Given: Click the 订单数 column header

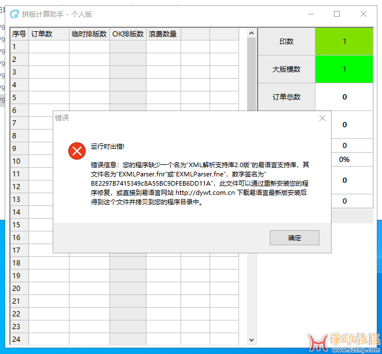Looking at the screenshot, I should coord(49,34).
